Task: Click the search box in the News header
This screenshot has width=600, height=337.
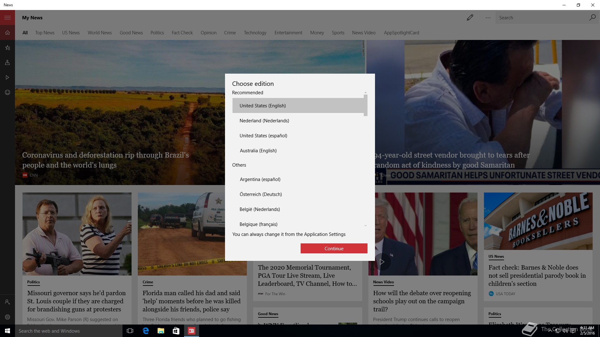Action: (542, 17)
